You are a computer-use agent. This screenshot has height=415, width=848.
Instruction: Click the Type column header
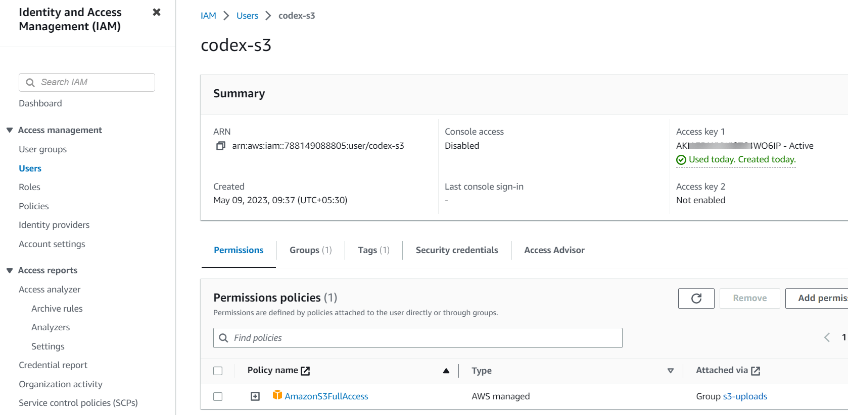click(x=482, y=371)
